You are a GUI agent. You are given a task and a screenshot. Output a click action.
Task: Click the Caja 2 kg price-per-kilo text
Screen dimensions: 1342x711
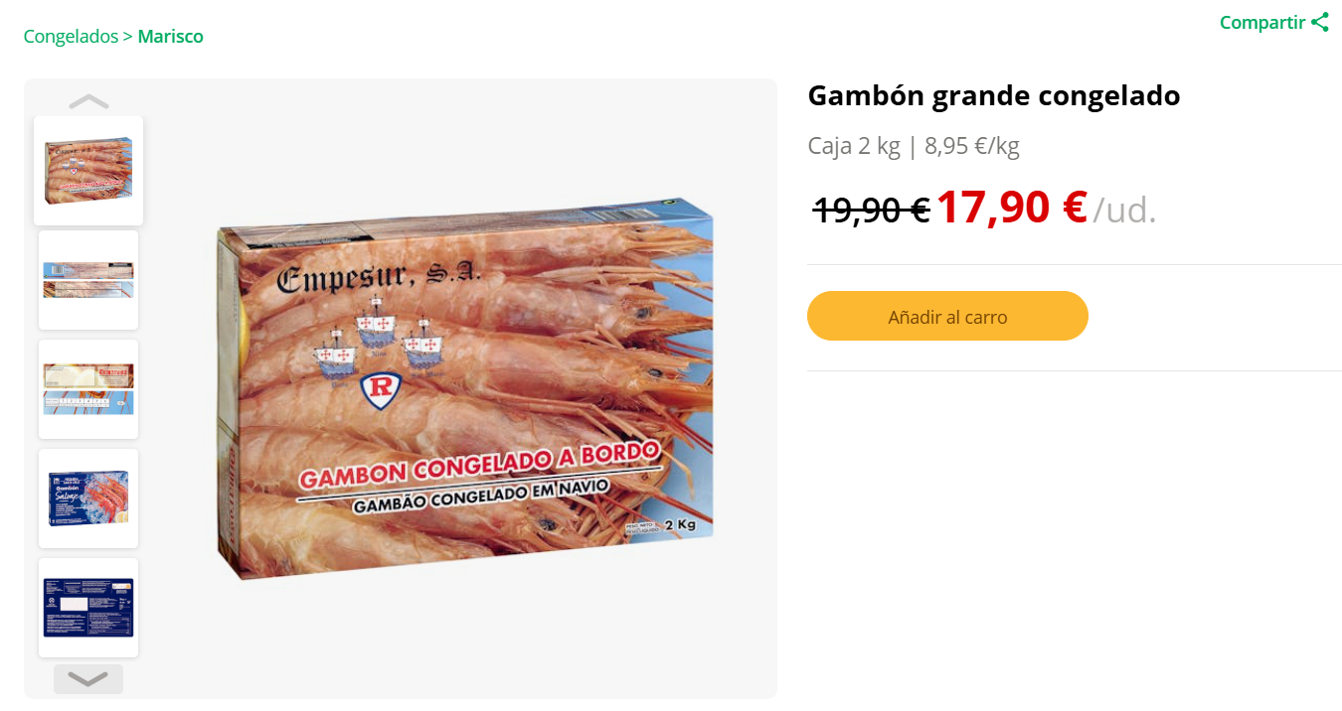[x=914, y=146]
